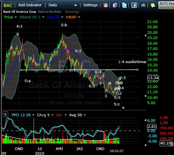This screenshot has width=174, height=155.
Task: Click the AMJ quarter label on time axis
Action: pyautogui.click(x=59, y=149)
